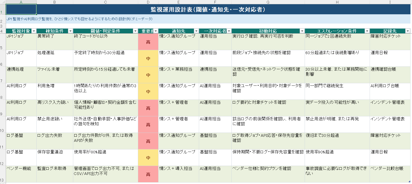This screenshot has width=412, height=184.
Task: Click the 保存容量逼迫 cell
Action: point(55,158)
